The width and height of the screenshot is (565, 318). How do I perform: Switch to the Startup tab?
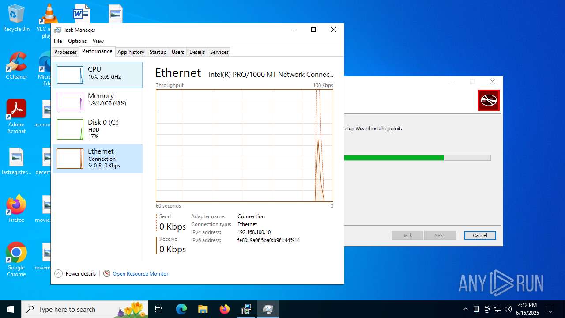(158, 52)
